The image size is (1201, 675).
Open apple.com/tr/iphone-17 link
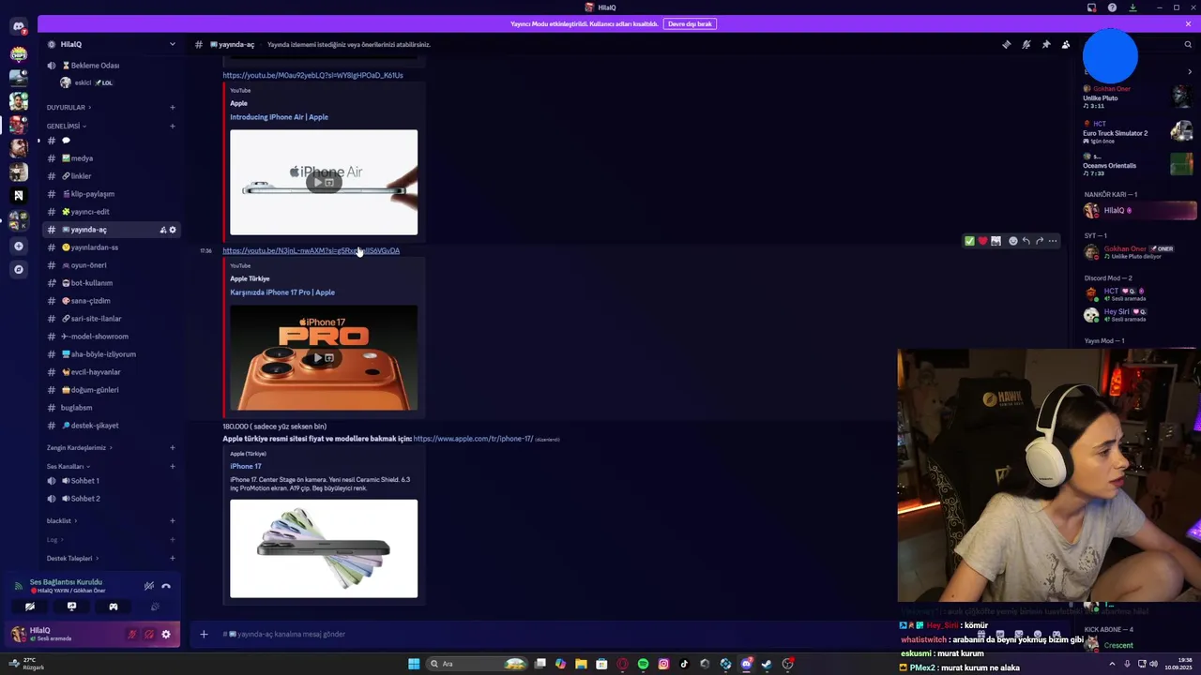473,439
